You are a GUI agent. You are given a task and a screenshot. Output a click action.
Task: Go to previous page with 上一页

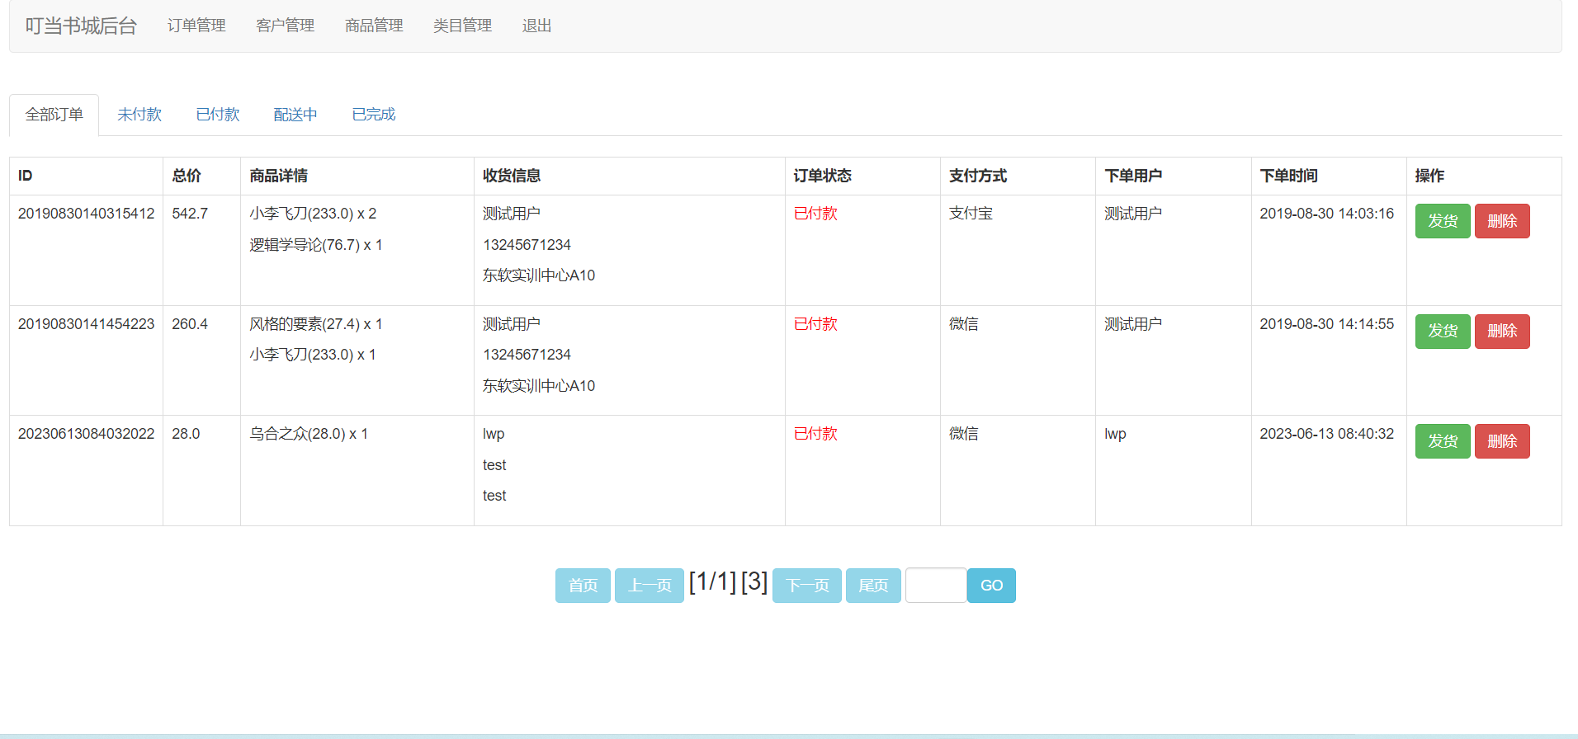tap(649, 586)
